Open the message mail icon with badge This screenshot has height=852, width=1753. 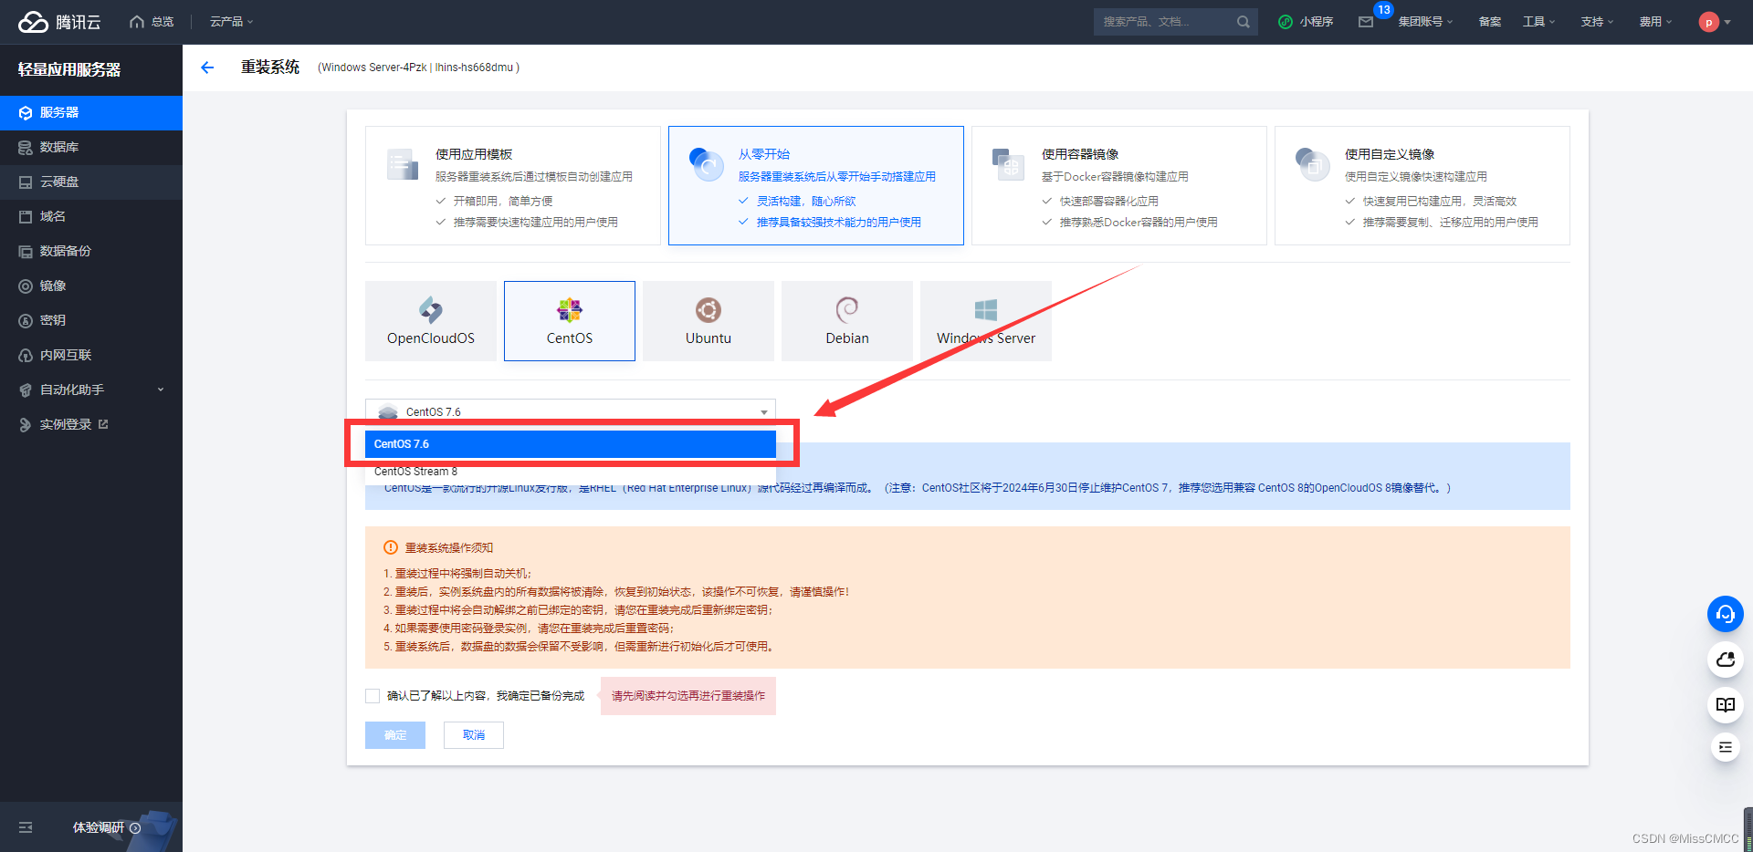pos(1367,22)
